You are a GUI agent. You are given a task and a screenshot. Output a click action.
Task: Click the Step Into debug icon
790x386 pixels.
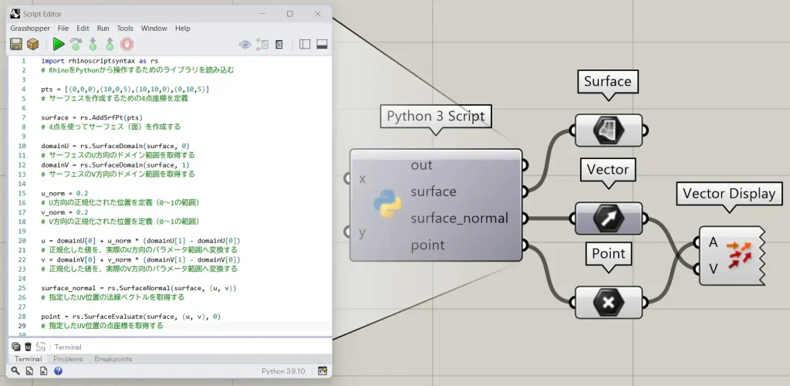93,44
